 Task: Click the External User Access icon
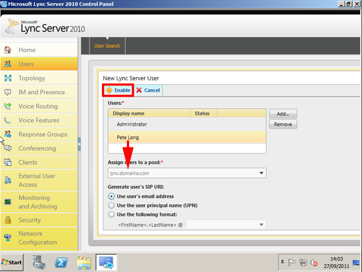pyautogui.click(x=8, y=180)
